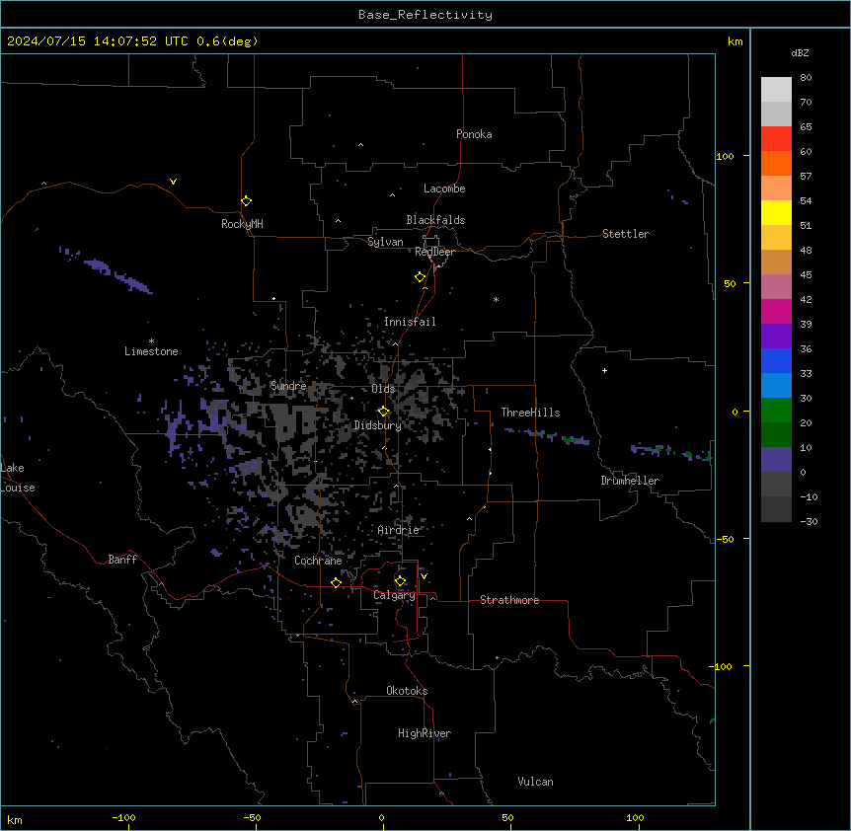This screenshot has height=831, width=851.
Task: Click the Blackfalds city label
Action: (x=435, y=220)
